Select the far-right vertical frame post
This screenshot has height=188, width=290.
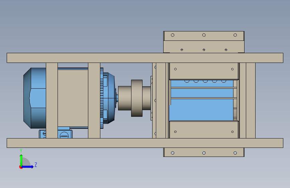click(251, 100)
